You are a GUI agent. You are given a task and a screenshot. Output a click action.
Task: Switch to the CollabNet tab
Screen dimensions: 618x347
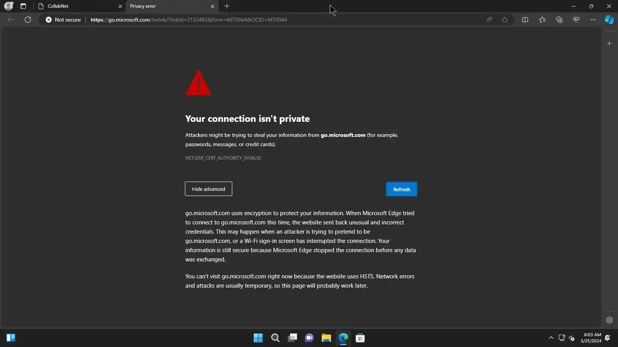80,6
